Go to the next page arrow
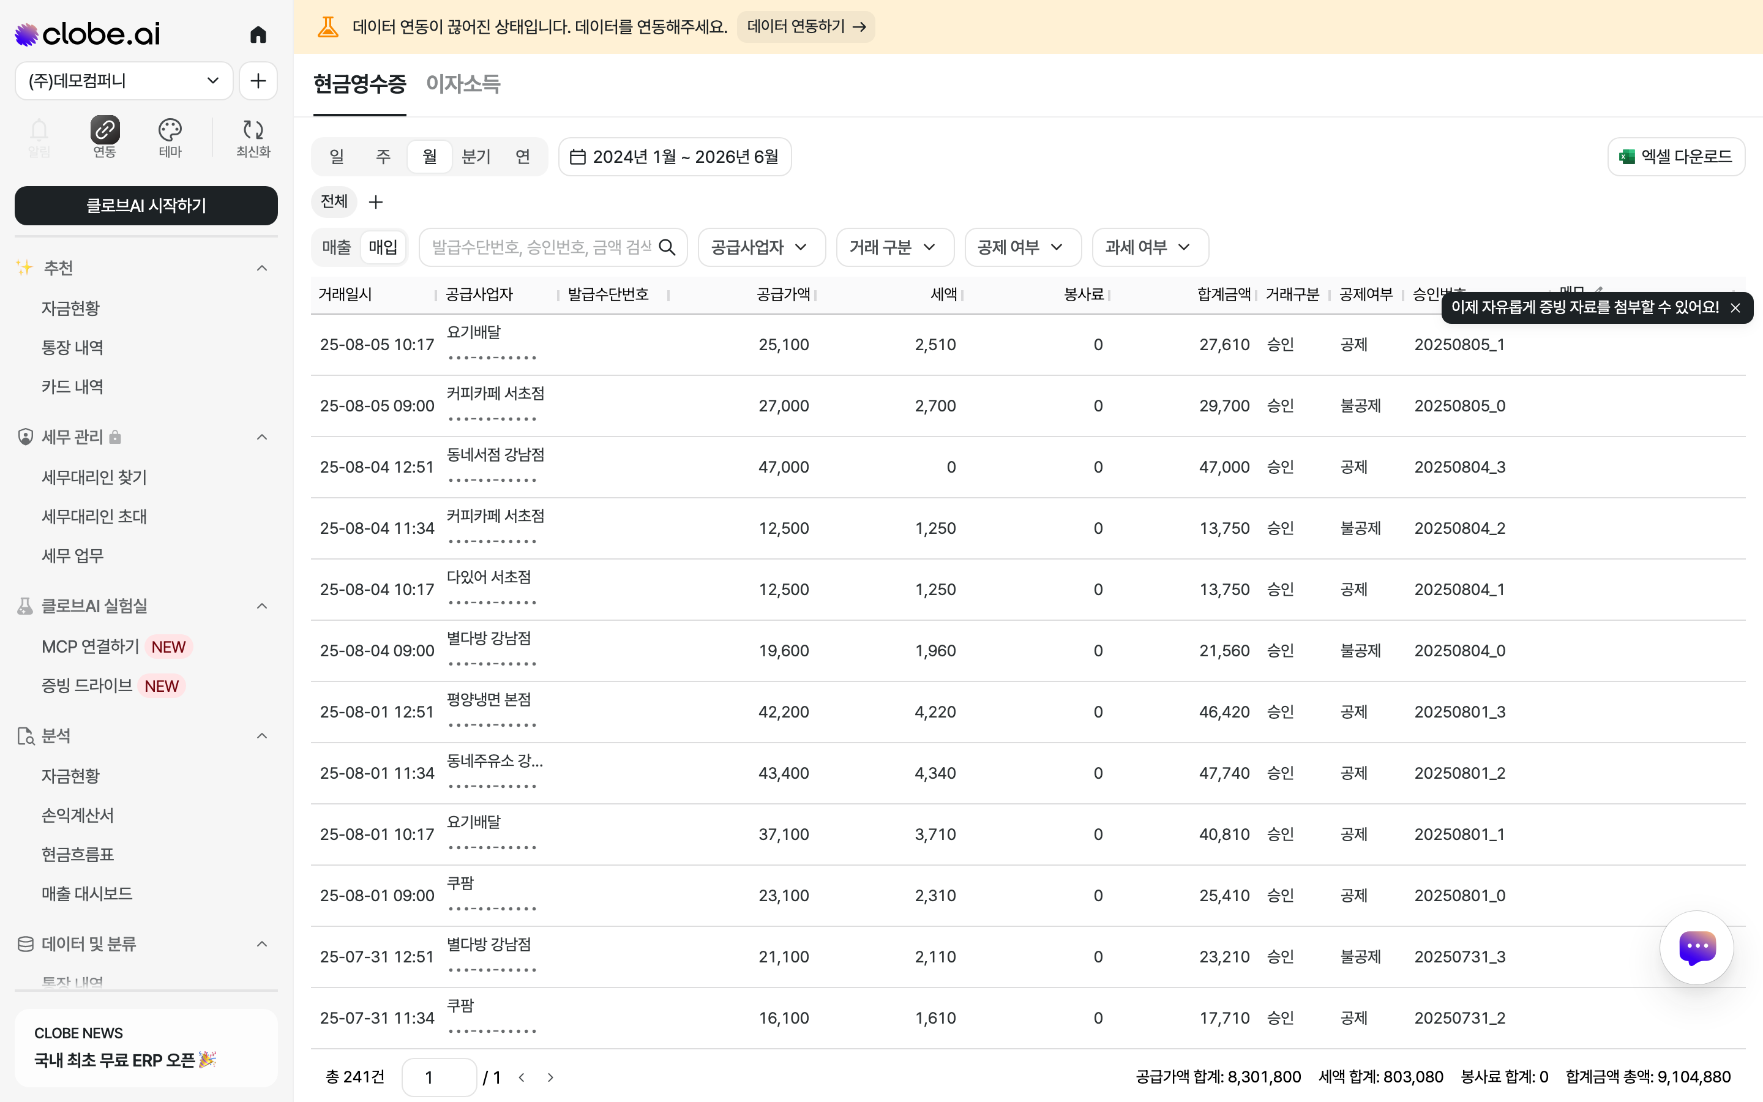 point(551,1078)
